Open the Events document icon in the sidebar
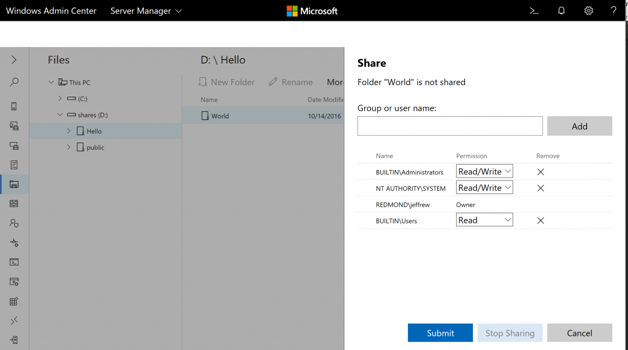Image resolution: width=628 pixels, height=350 pixels. [x=14, y=165]
